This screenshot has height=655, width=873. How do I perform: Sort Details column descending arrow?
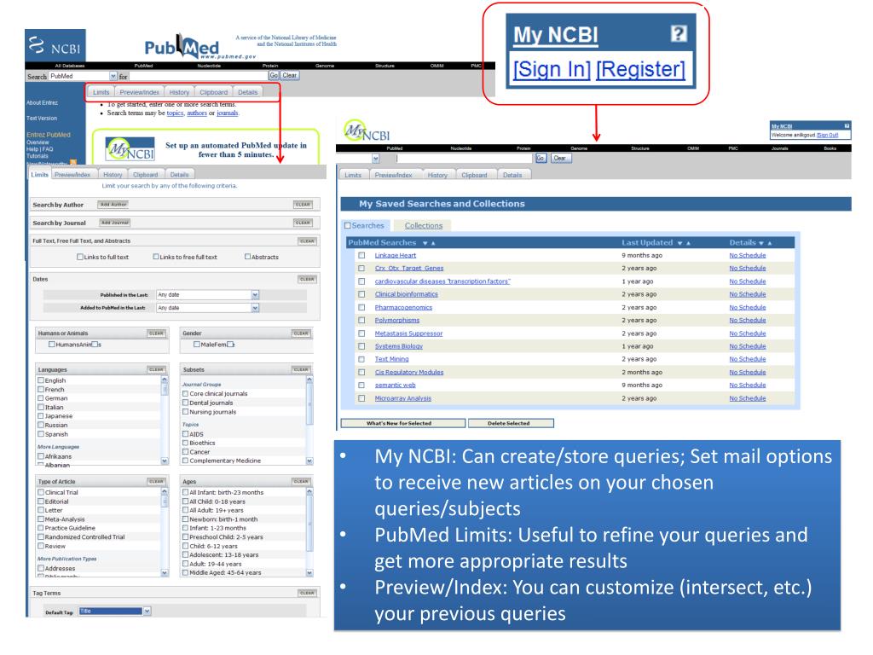click(x=761, y=243)
